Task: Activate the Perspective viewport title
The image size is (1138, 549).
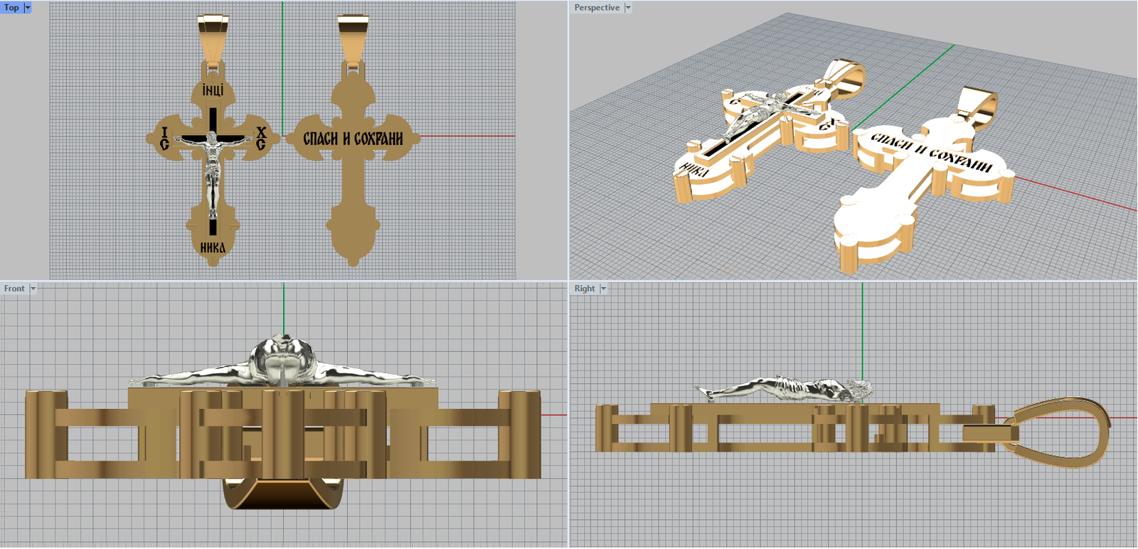Action: point(596,8)
